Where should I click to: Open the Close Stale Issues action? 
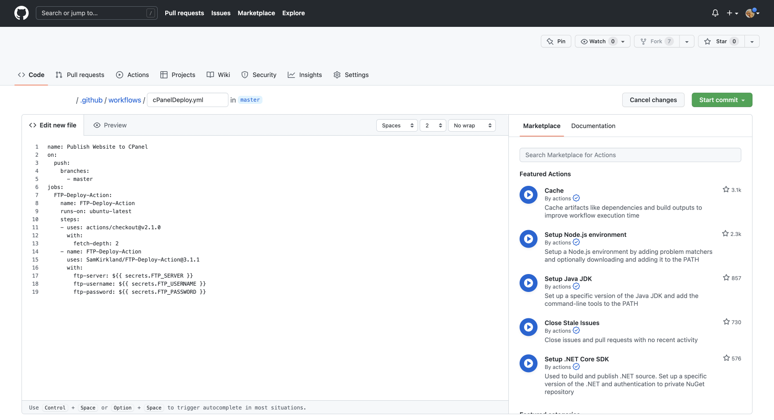tap(572, 323)
